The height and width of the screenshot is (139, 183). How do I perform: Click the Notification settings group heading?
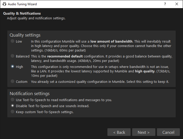click(x=29, y=94)
